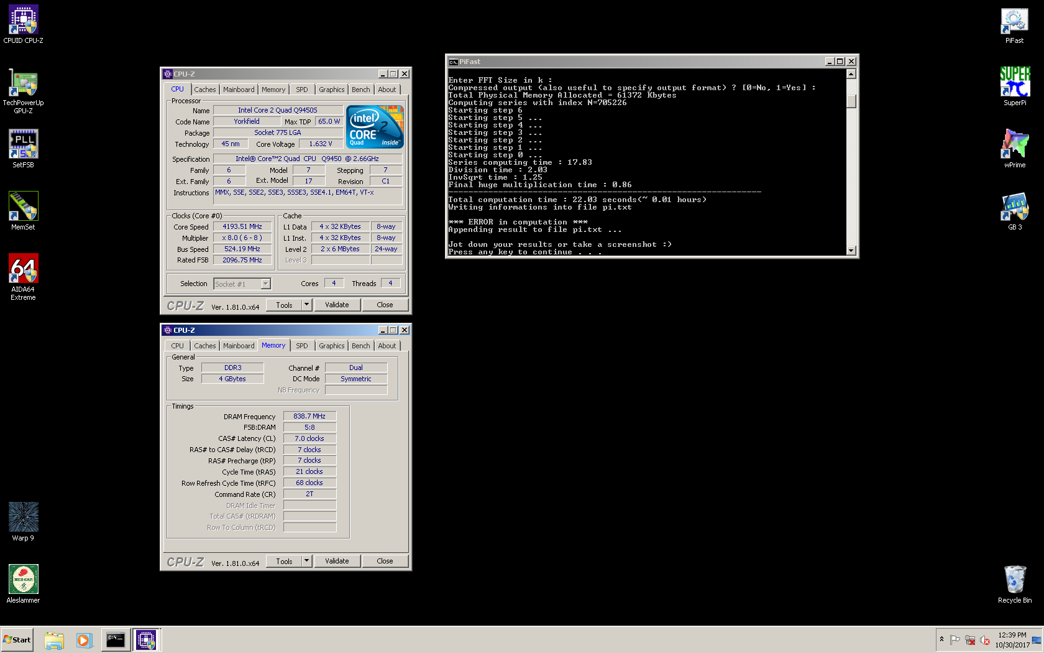Click the Intel Core 2 Quad logo

tap(375, 127)
